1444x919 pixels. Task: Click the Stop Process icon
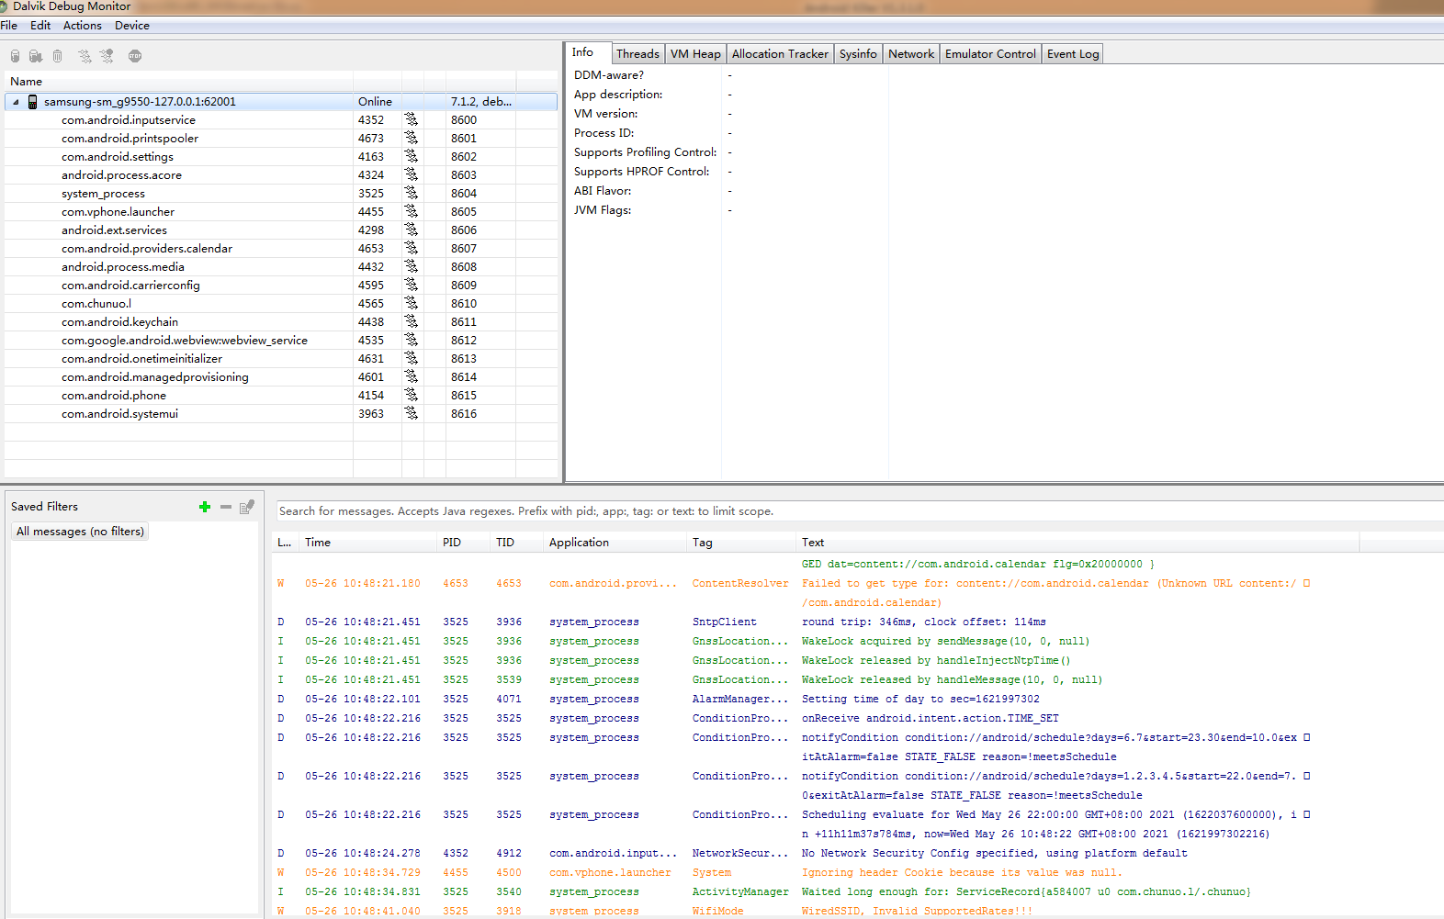point(135,56)
